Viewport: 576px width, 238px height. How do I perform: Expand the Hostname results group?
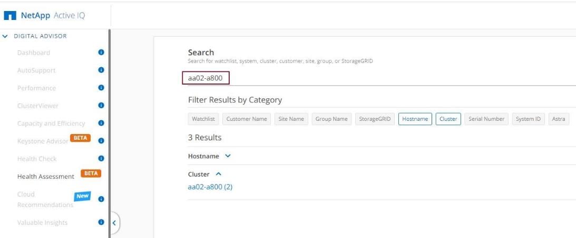click(x=228, y=156)
